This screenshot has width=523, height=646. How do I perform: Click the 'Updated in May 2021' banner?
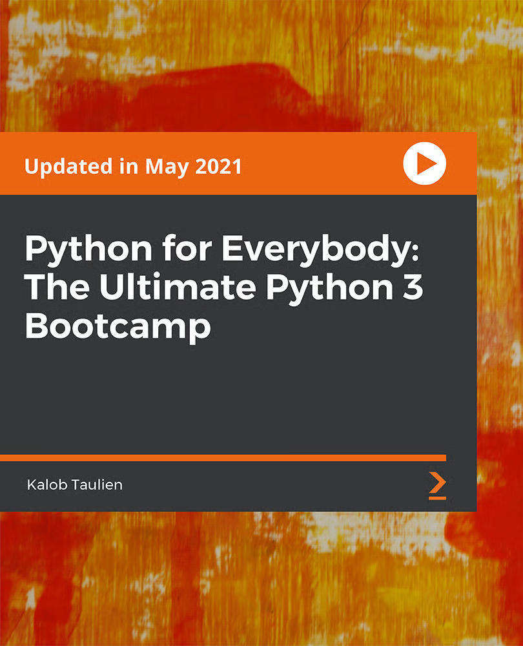pos(136,165)
